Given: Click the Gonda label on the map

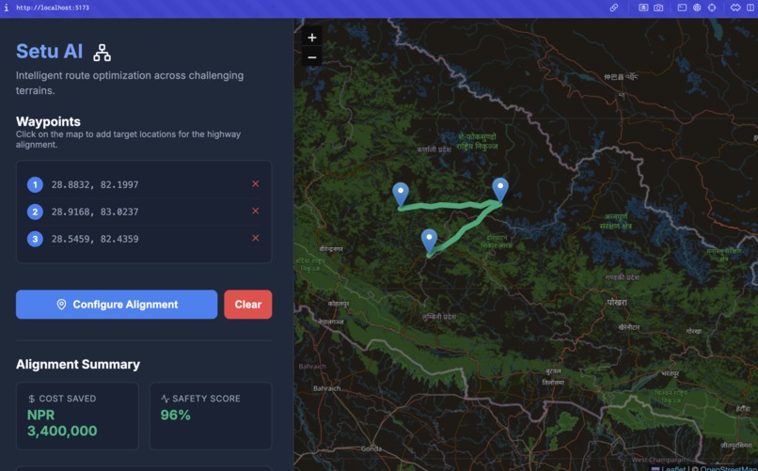Looking at the screenshot, I should click(371, 448).
